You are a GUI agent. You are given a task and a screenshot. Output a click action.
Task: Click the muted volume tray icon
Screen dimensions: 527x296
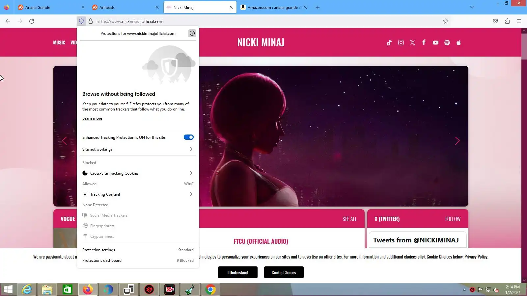pyautogui.click(x=496, y=290)
